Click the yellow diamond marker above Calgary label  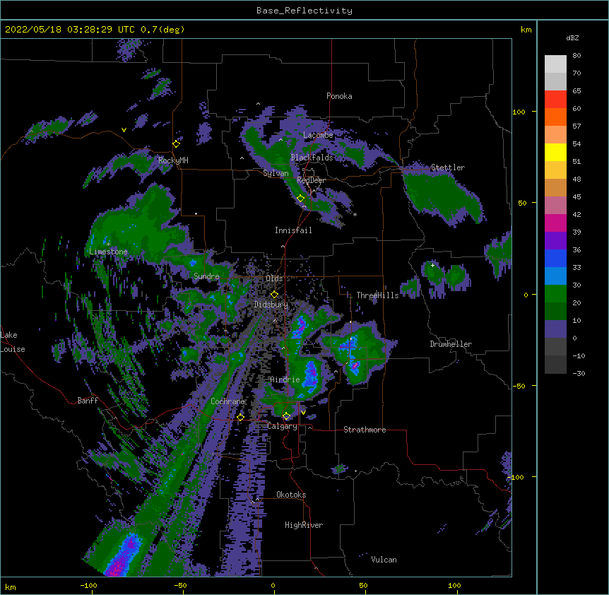(286, 416)
